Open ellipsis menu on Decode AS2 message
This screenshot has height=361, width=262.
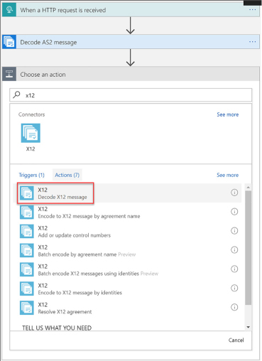pos(252,42)
